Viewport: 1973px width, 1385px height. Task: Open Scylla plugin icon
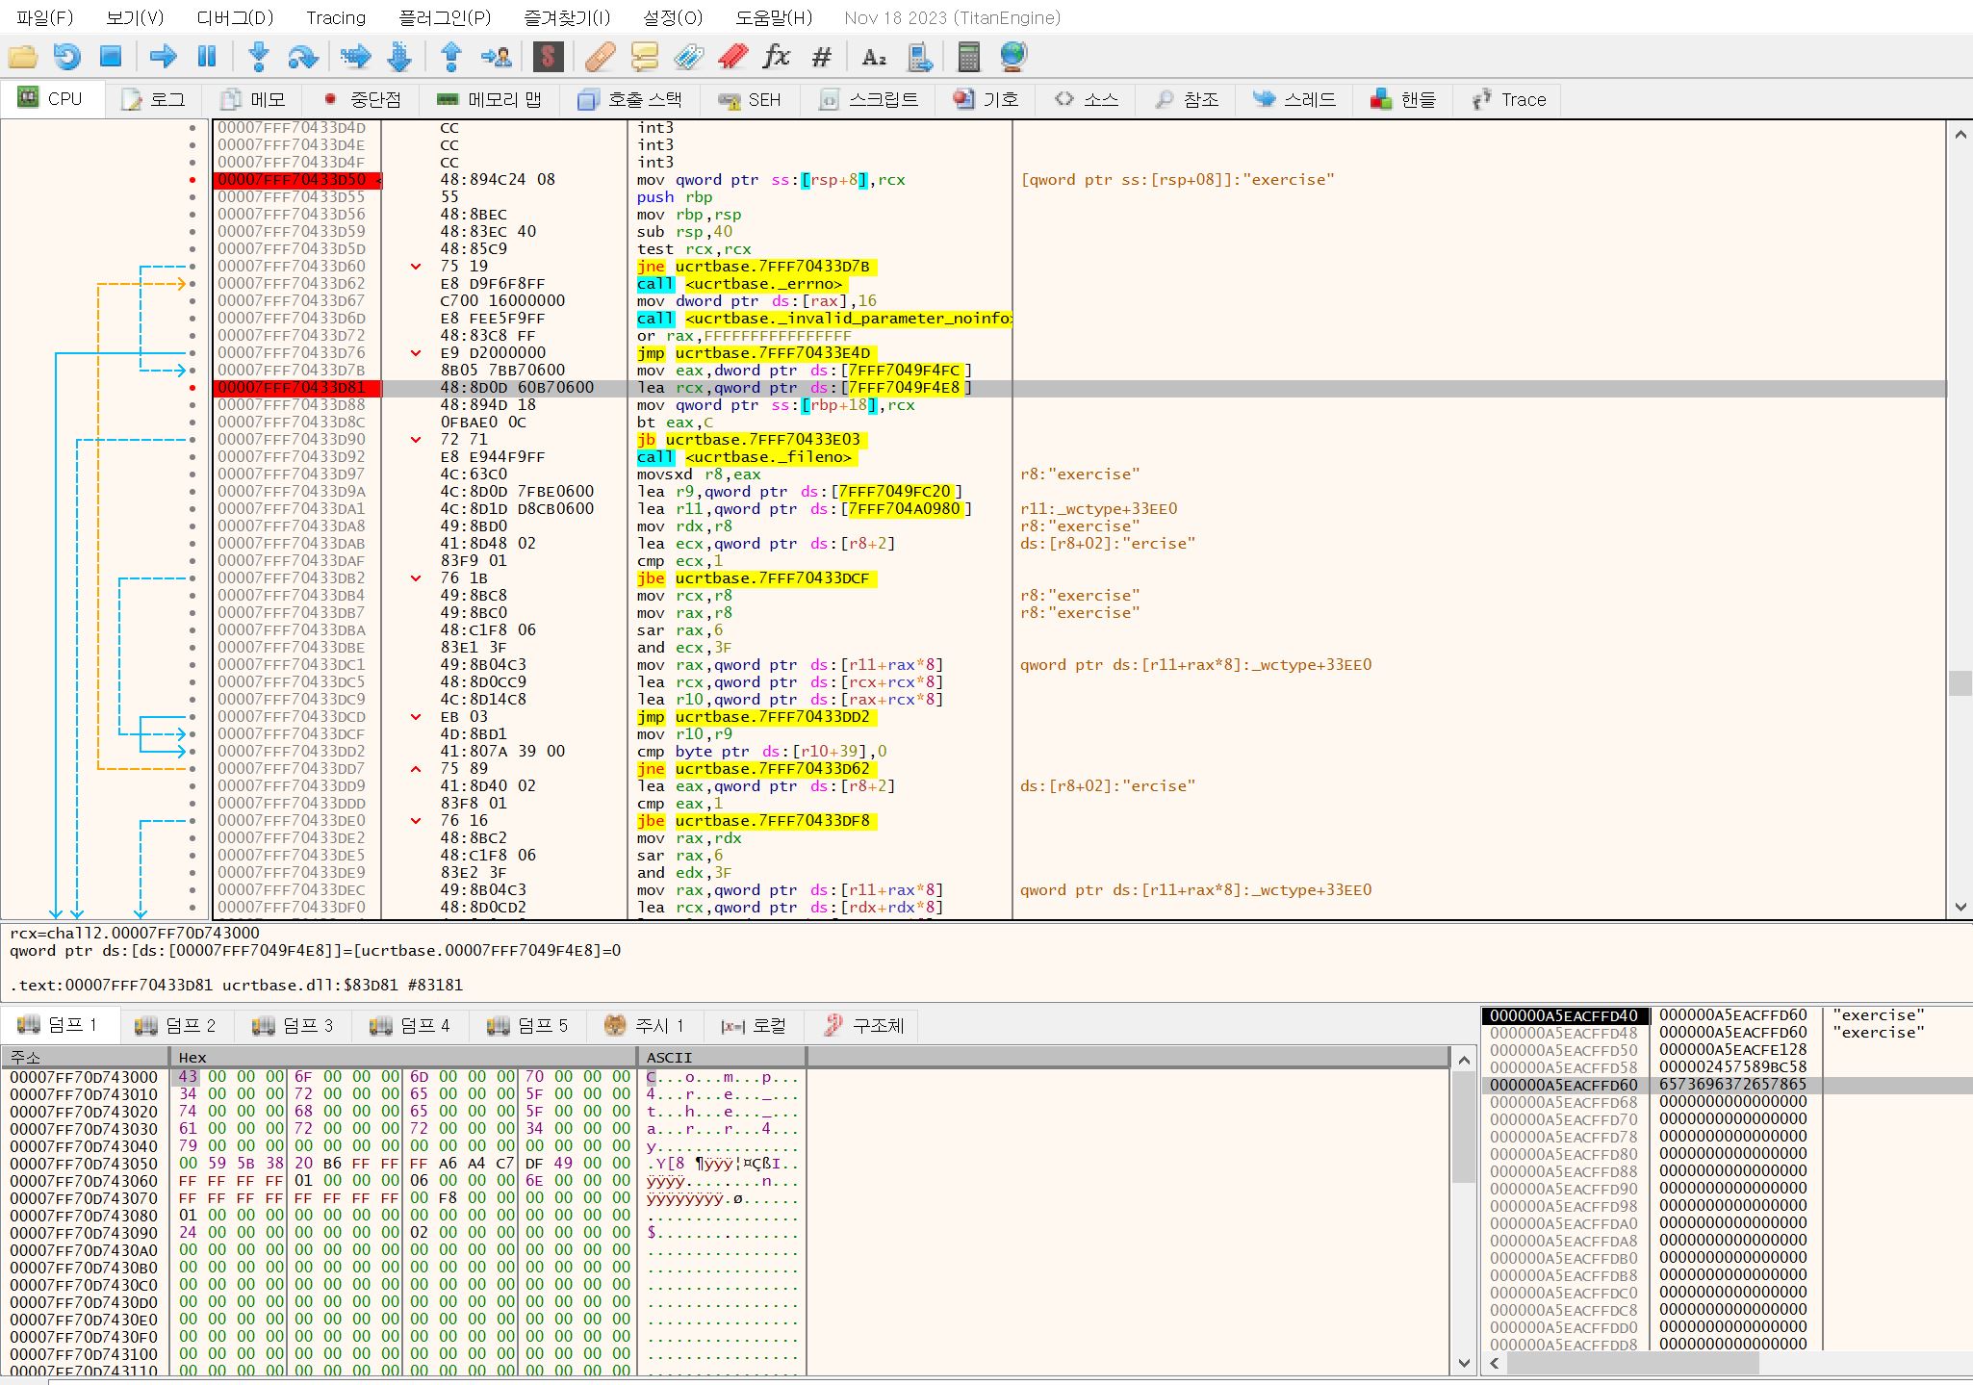[x=548, y=57]
